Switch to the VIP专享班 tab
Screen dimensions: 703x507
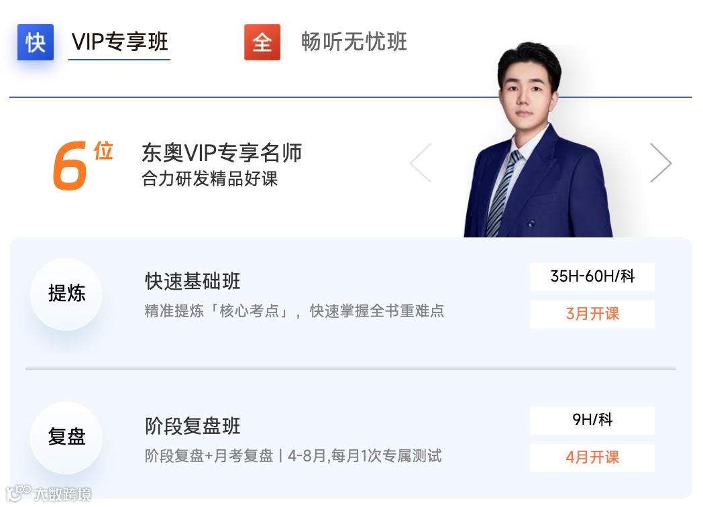119,42
